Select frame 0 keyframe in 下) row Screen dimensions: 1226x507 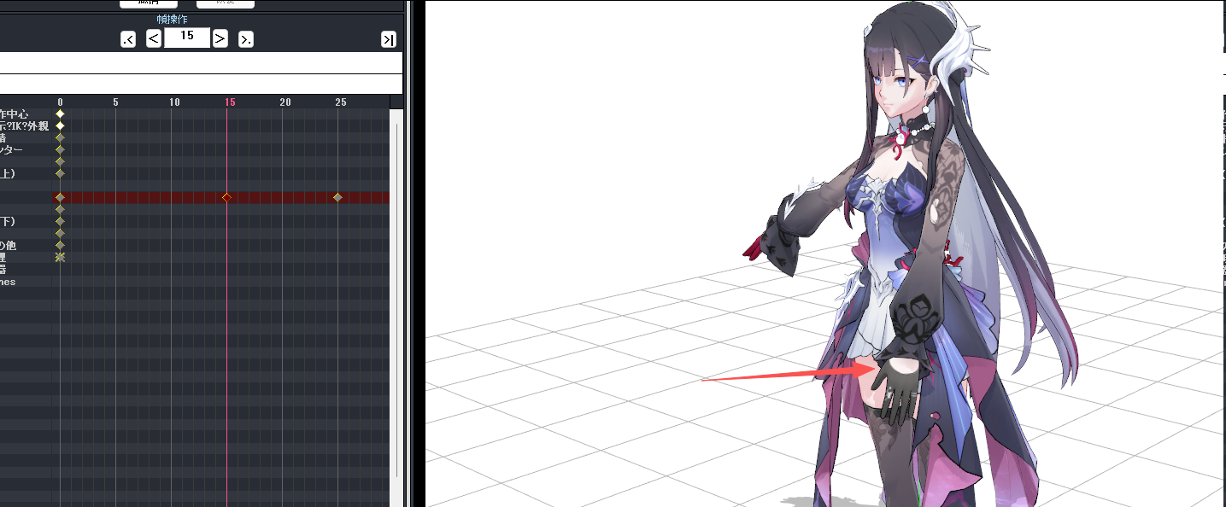click(x=60, y=221)
